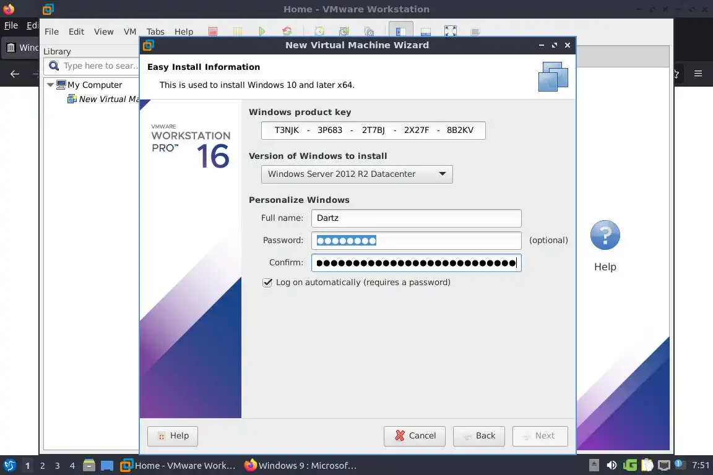
Task: Click the green G tray icon
Action: [x=630, y=465]
